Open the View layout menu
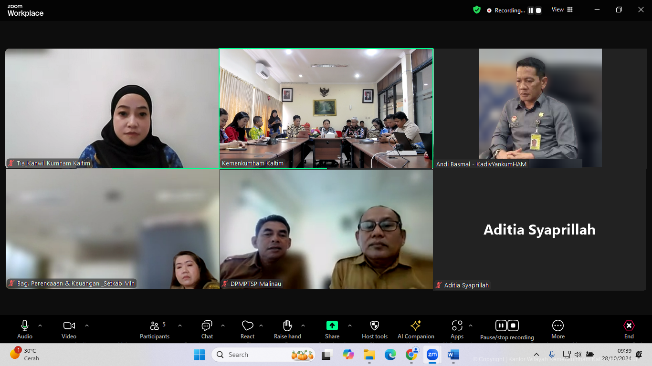The image size is (652, 366). (562, 10)
